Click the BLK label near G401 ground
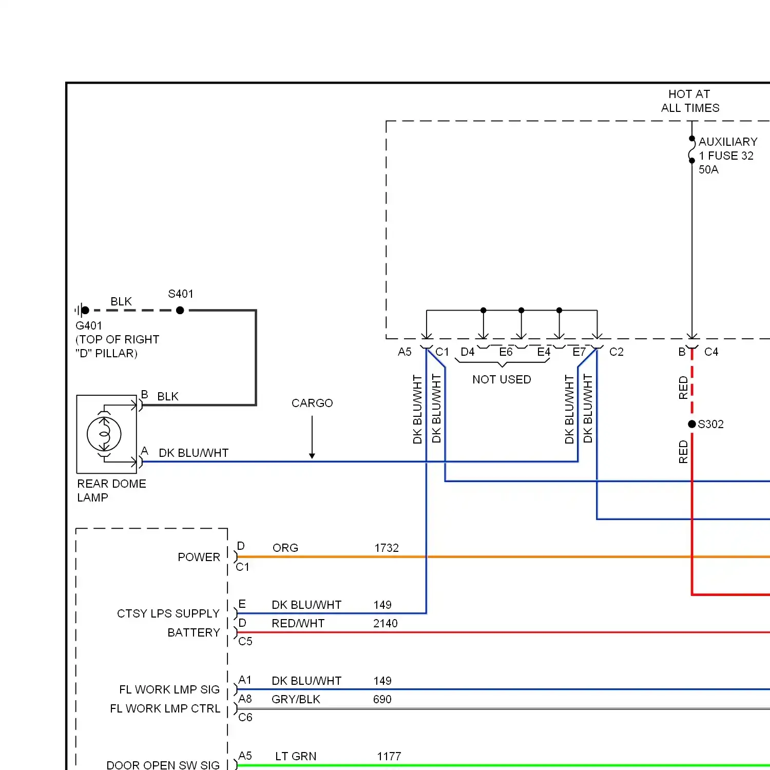 [121, 301]
